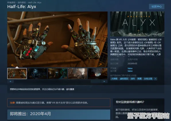This screenshot has height=121, width=171.
Task: Select the fifth dark screenshot thumbnail
Action: (x=98, y=73)
